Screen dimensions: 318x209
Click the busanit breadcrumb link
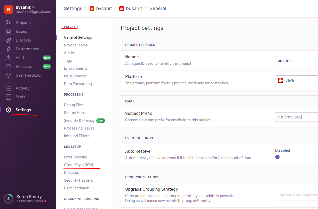tap(134, 9)
